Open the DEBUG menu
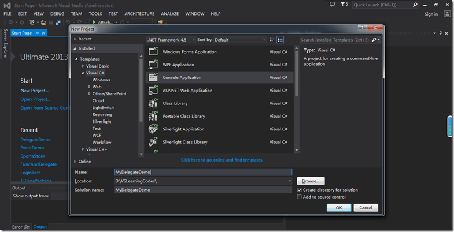This screenshot has height=232, width=454. [x=57, y=14]
